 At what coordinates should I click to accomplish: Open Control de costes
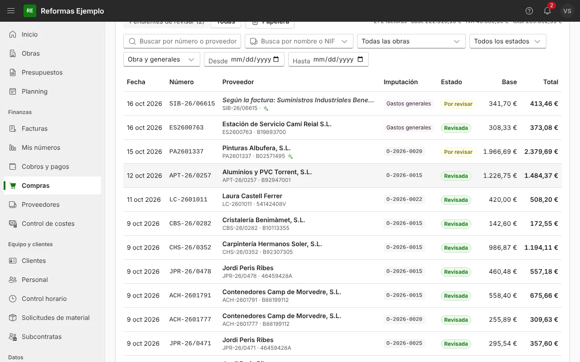[x=52, y=224]
